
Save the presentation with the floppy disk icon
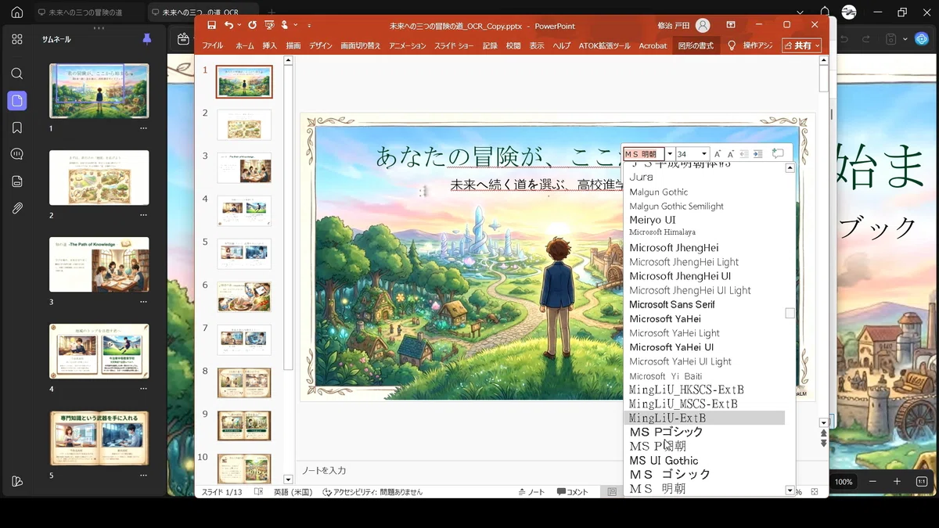(211, 25)
